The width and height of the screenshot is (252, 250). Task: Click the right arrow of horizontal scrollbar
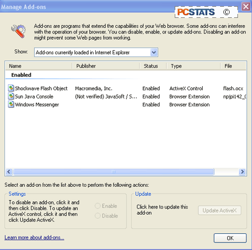[242, 172]
